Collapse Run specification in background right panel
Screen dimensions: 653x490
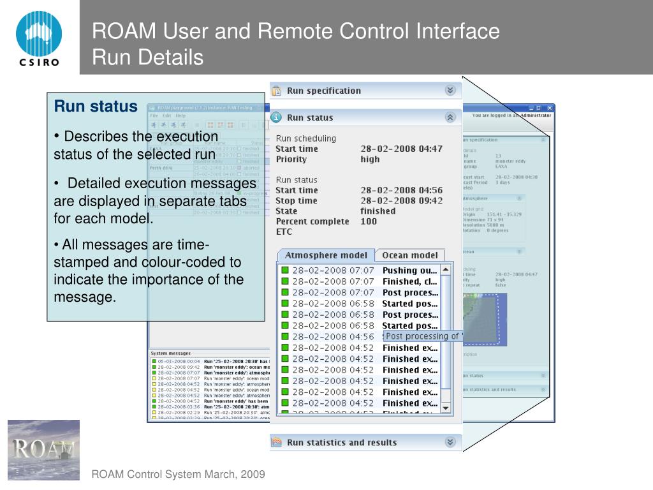[543, 140]
